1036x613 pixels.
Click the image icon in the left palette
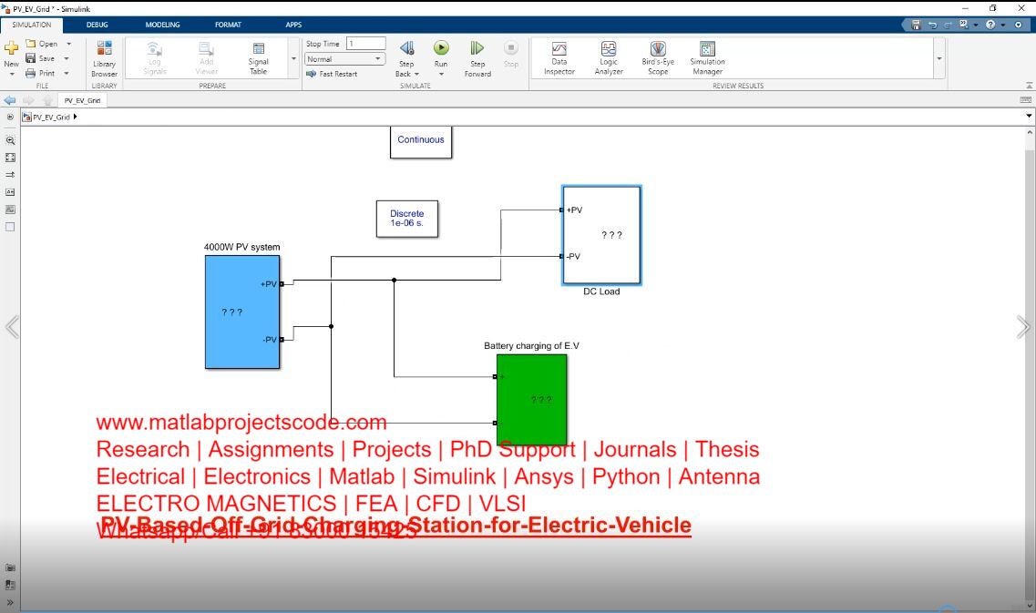pyautogui.click(x=10, y=209)
